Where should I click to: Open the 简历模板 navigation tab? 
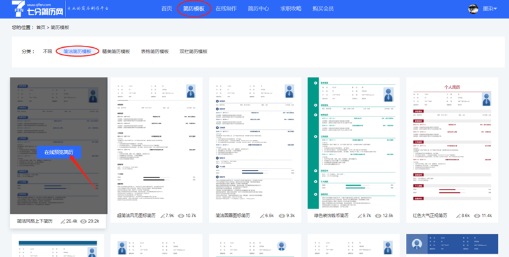194,8
